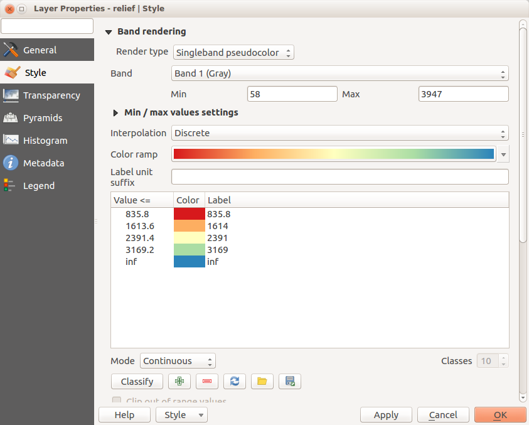Open the Render type dropdown
529x425 pixels.
coord(233,52)
